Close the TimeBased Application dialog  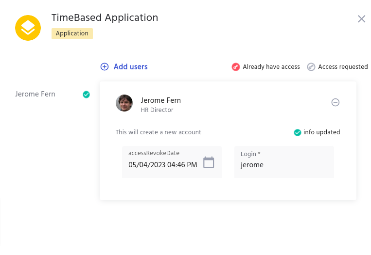[361, 19]
